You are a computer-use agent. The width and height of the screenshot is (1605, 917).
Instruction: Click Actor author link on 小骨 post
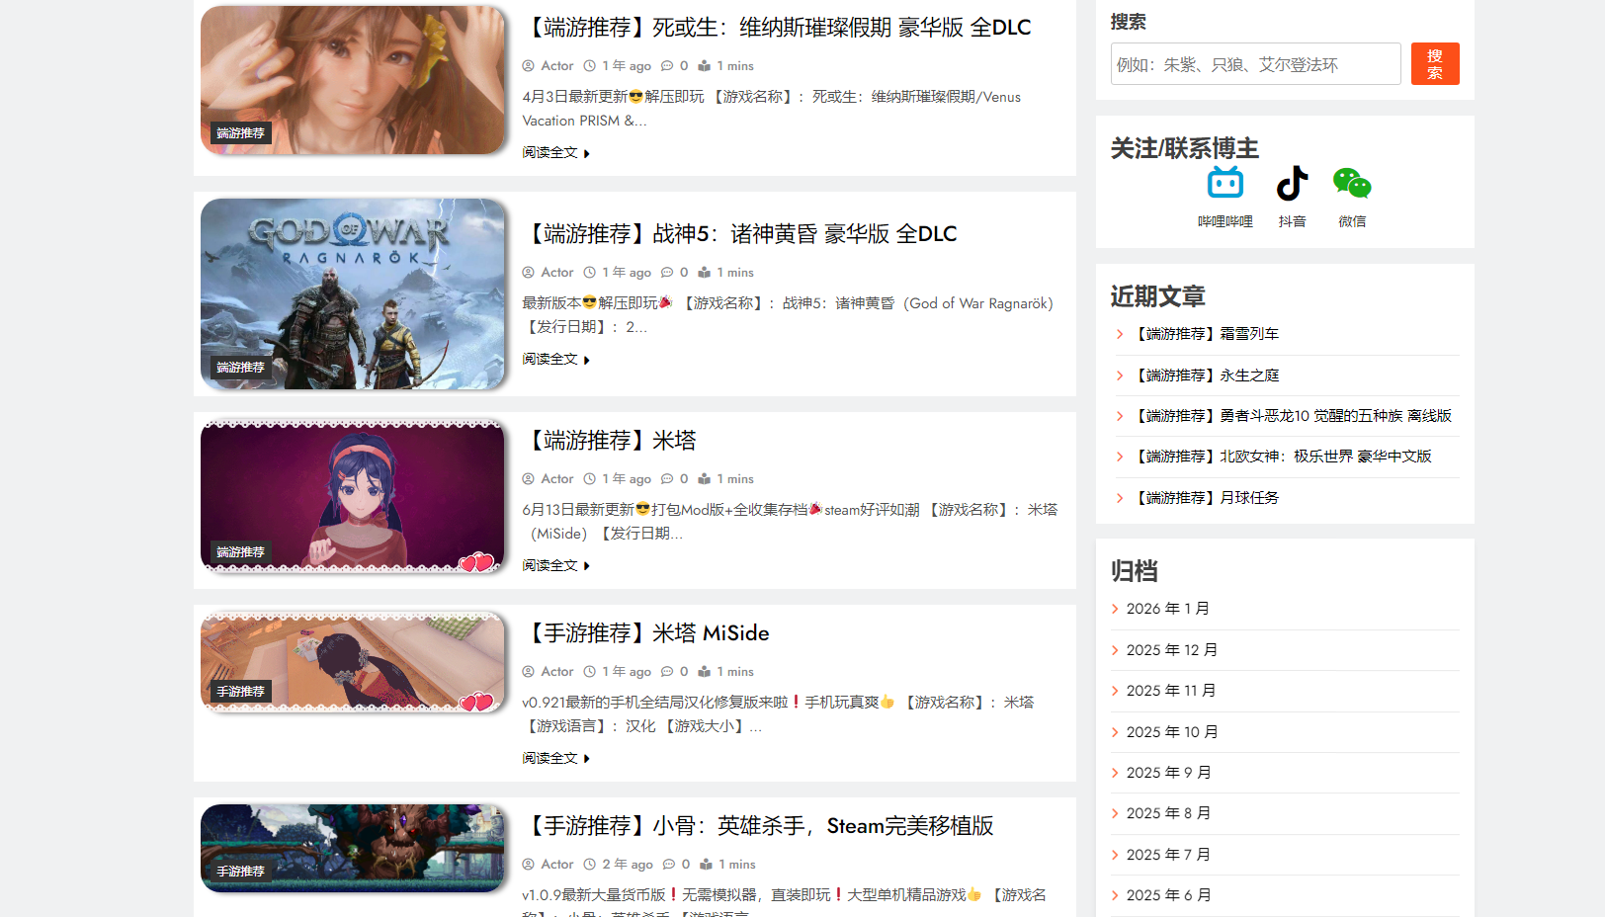coord(556,865)
